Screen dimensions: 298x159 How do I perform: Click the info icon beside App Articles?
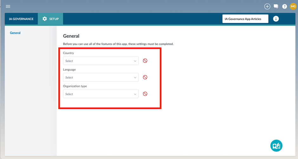point(276,19)
